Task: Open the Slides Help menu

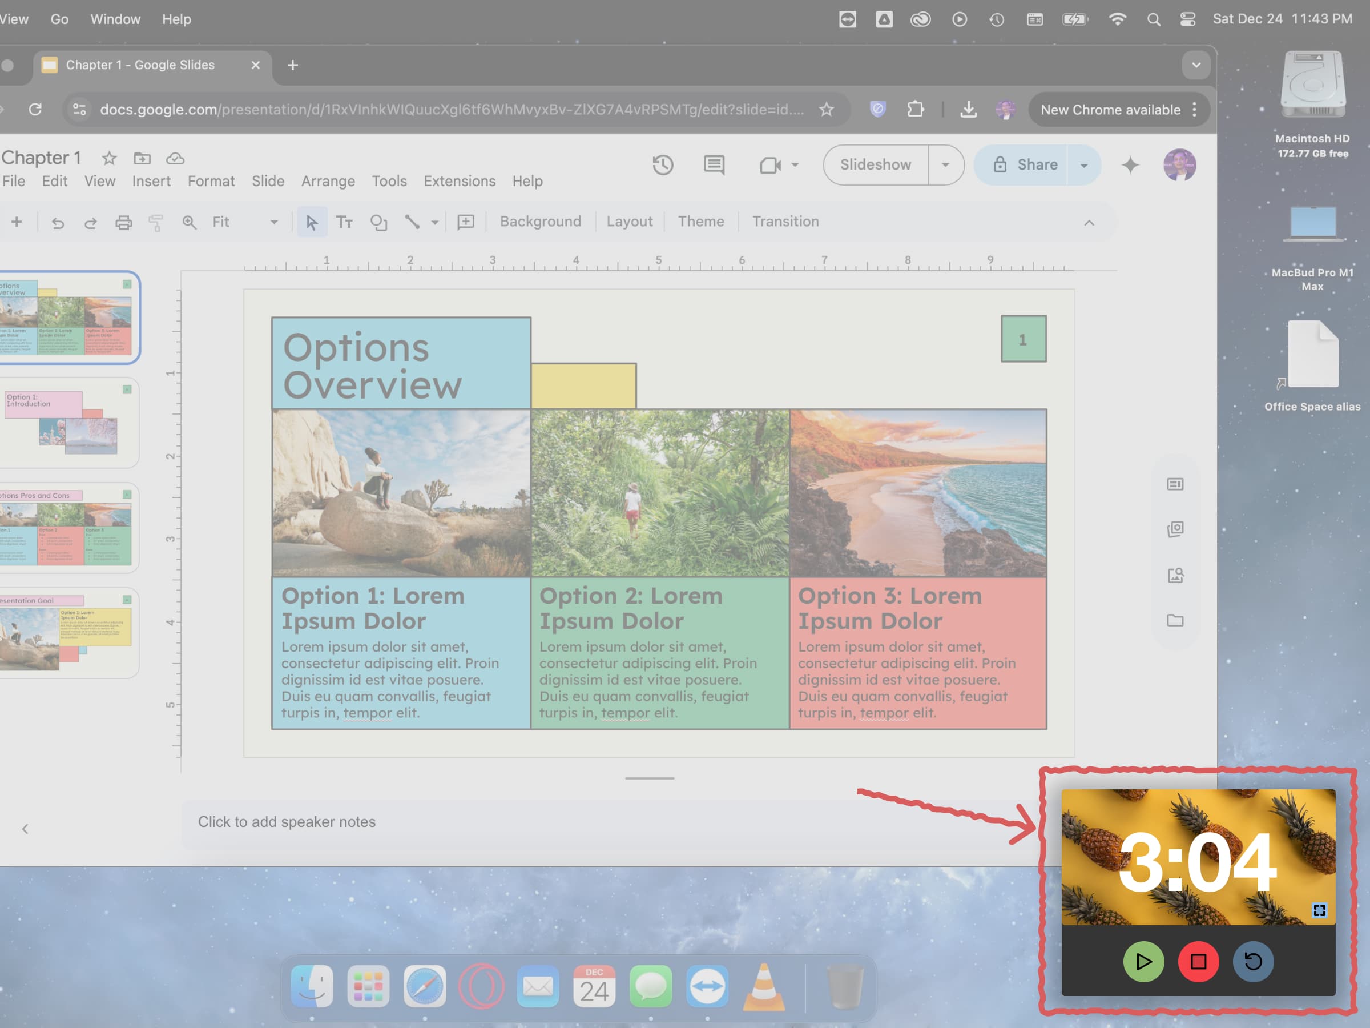Action: [x=527, y=181]
